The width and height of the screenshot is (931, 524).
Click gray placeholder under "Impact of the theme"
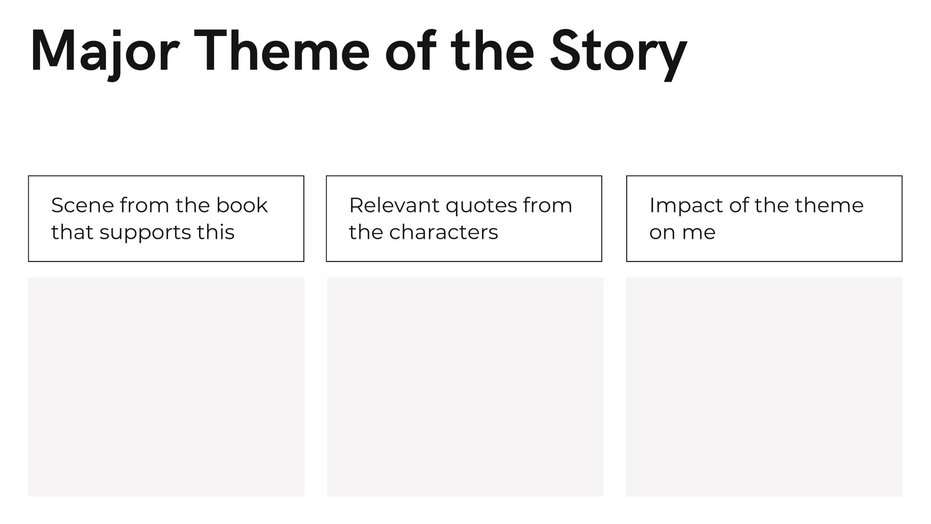[x=764, y=387]
